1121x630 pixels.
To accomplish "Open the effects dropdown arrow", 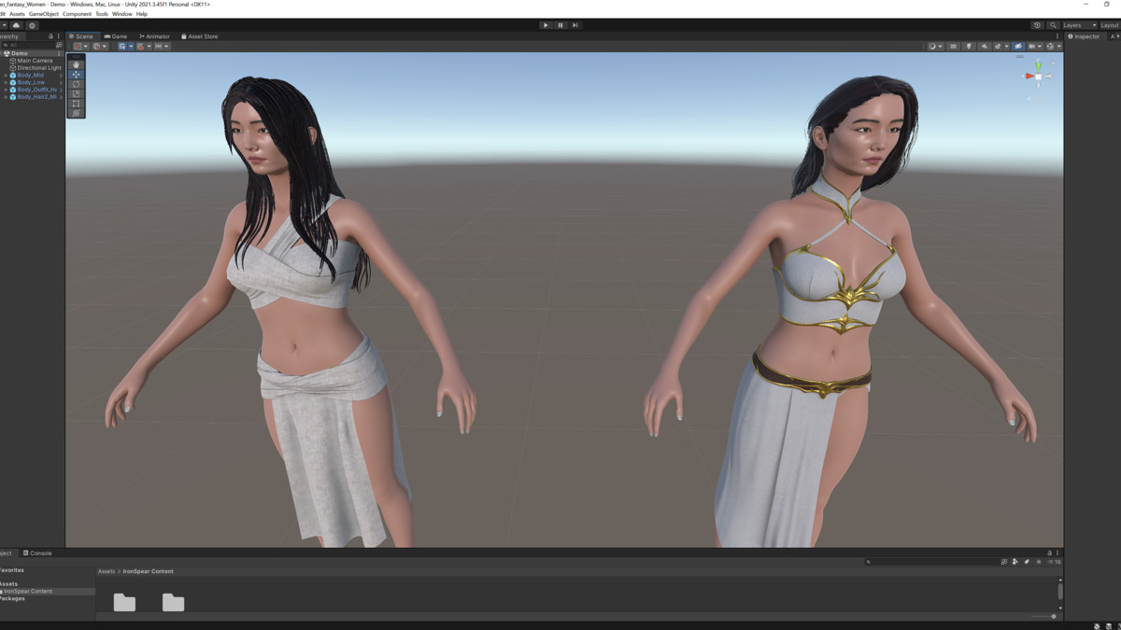I will 1007,46.
